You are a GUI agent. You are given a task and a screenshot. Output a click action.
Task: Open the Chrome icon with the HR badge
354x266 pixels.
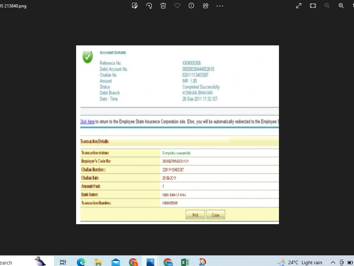coord(168,262)
